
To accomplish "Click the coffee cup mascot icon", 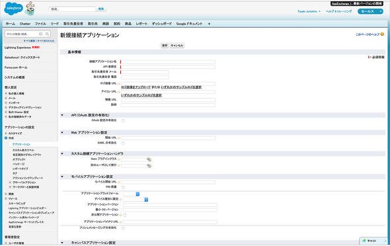I will pos(30,9).
